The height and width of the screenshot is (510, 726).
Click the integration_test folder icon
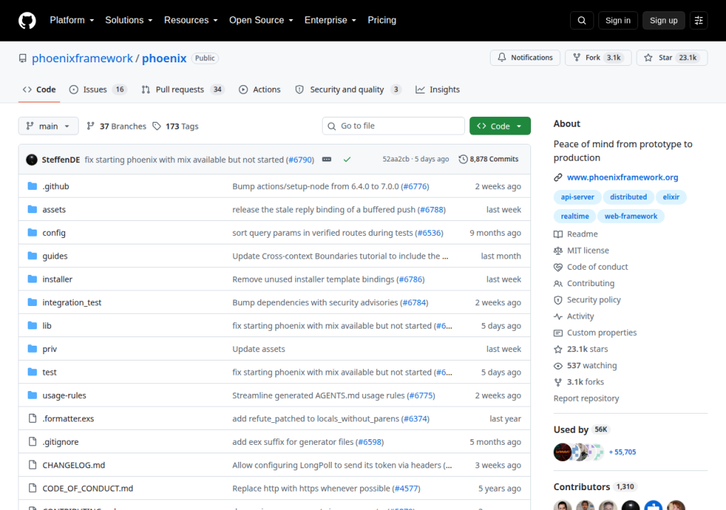(32, 302)
